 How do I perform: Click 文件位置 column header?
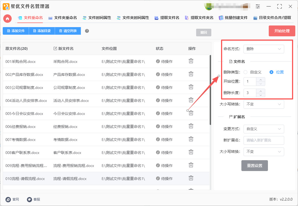coord(109,49)
